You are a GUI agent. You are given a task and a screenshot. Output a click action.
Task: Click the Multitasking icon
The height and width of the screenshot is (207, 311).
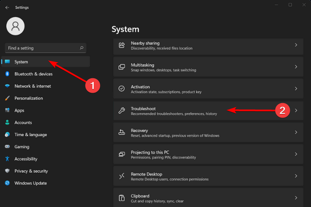tap(122, 67)
